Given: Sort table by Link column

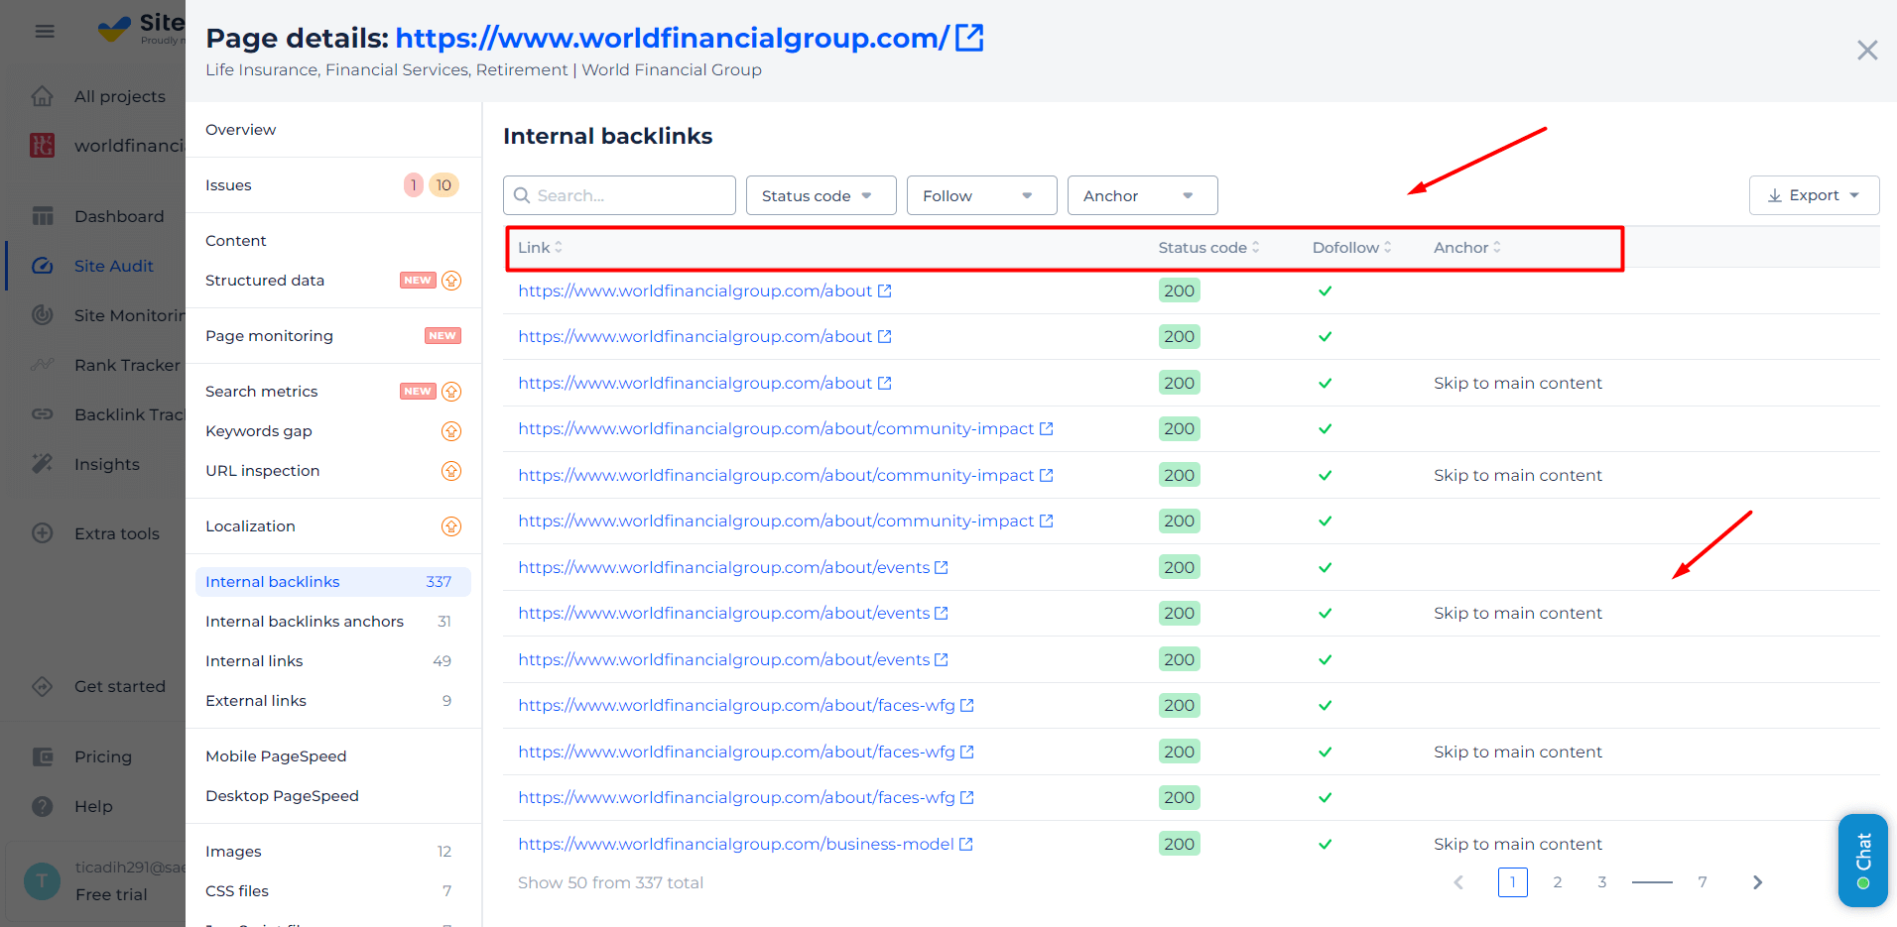Looking at the screenshot, I should [540, 247].
